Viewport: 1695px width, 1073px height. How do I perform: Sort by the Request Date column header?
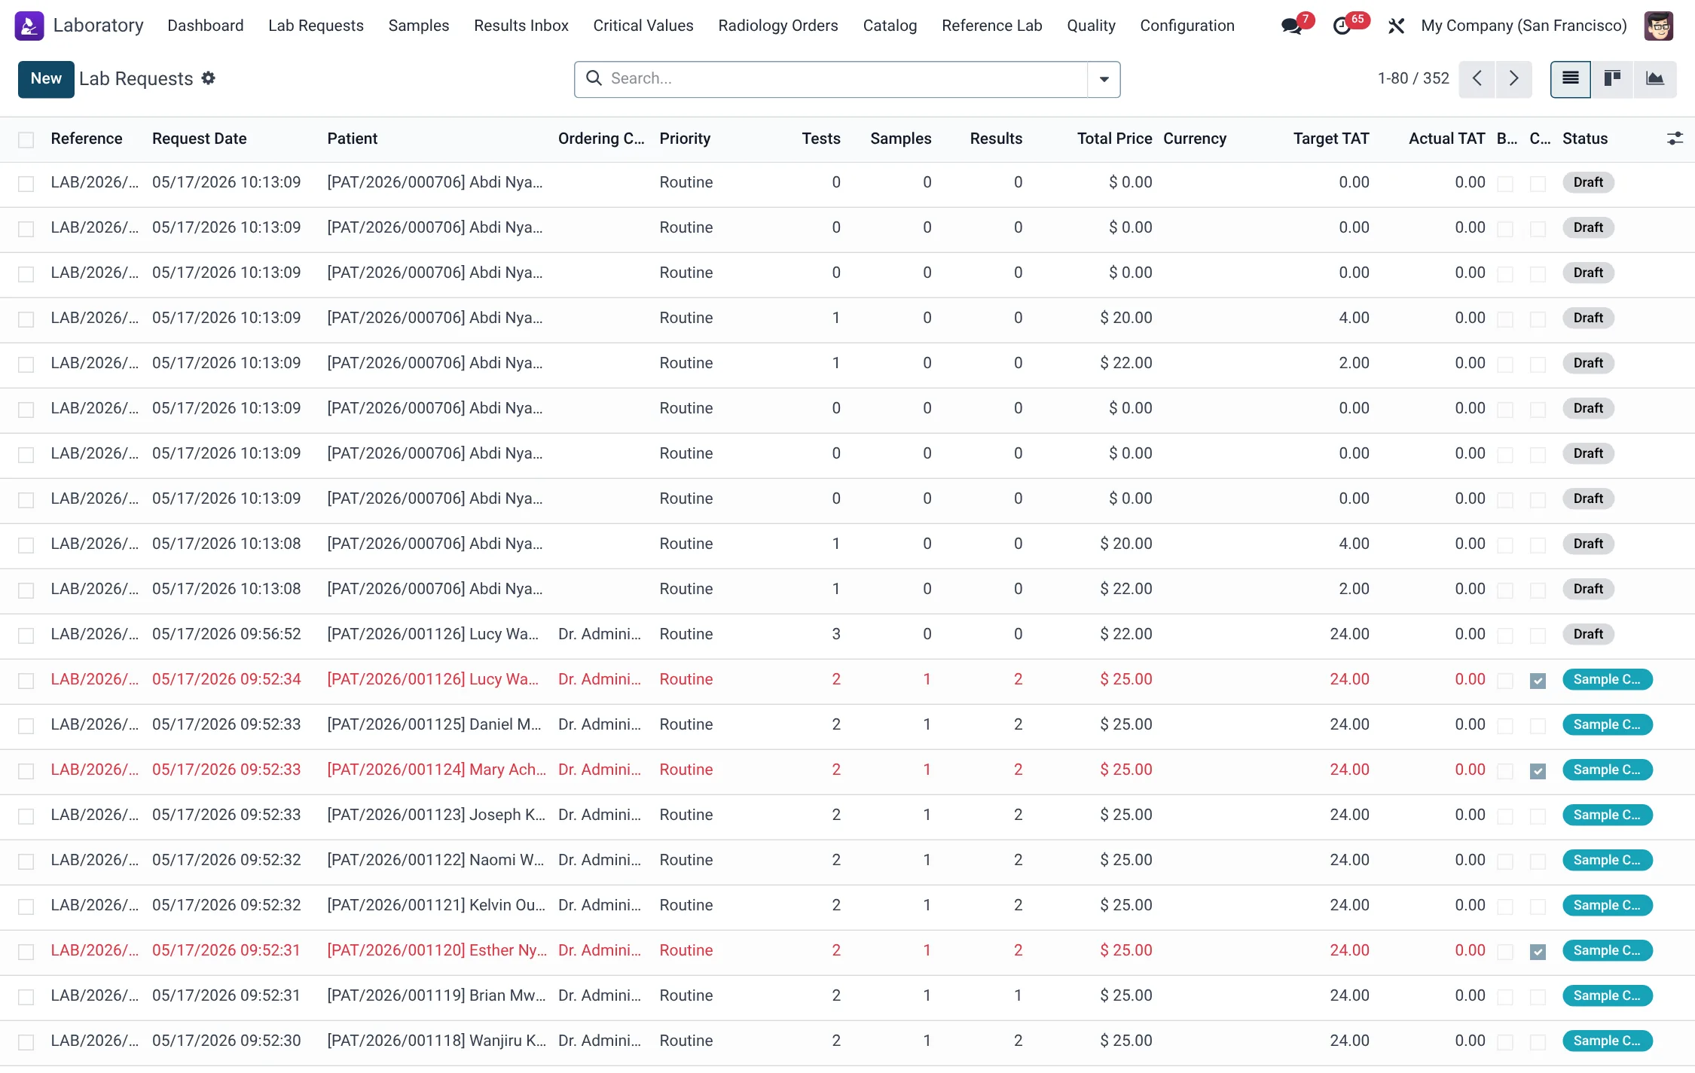pos(199,139)
